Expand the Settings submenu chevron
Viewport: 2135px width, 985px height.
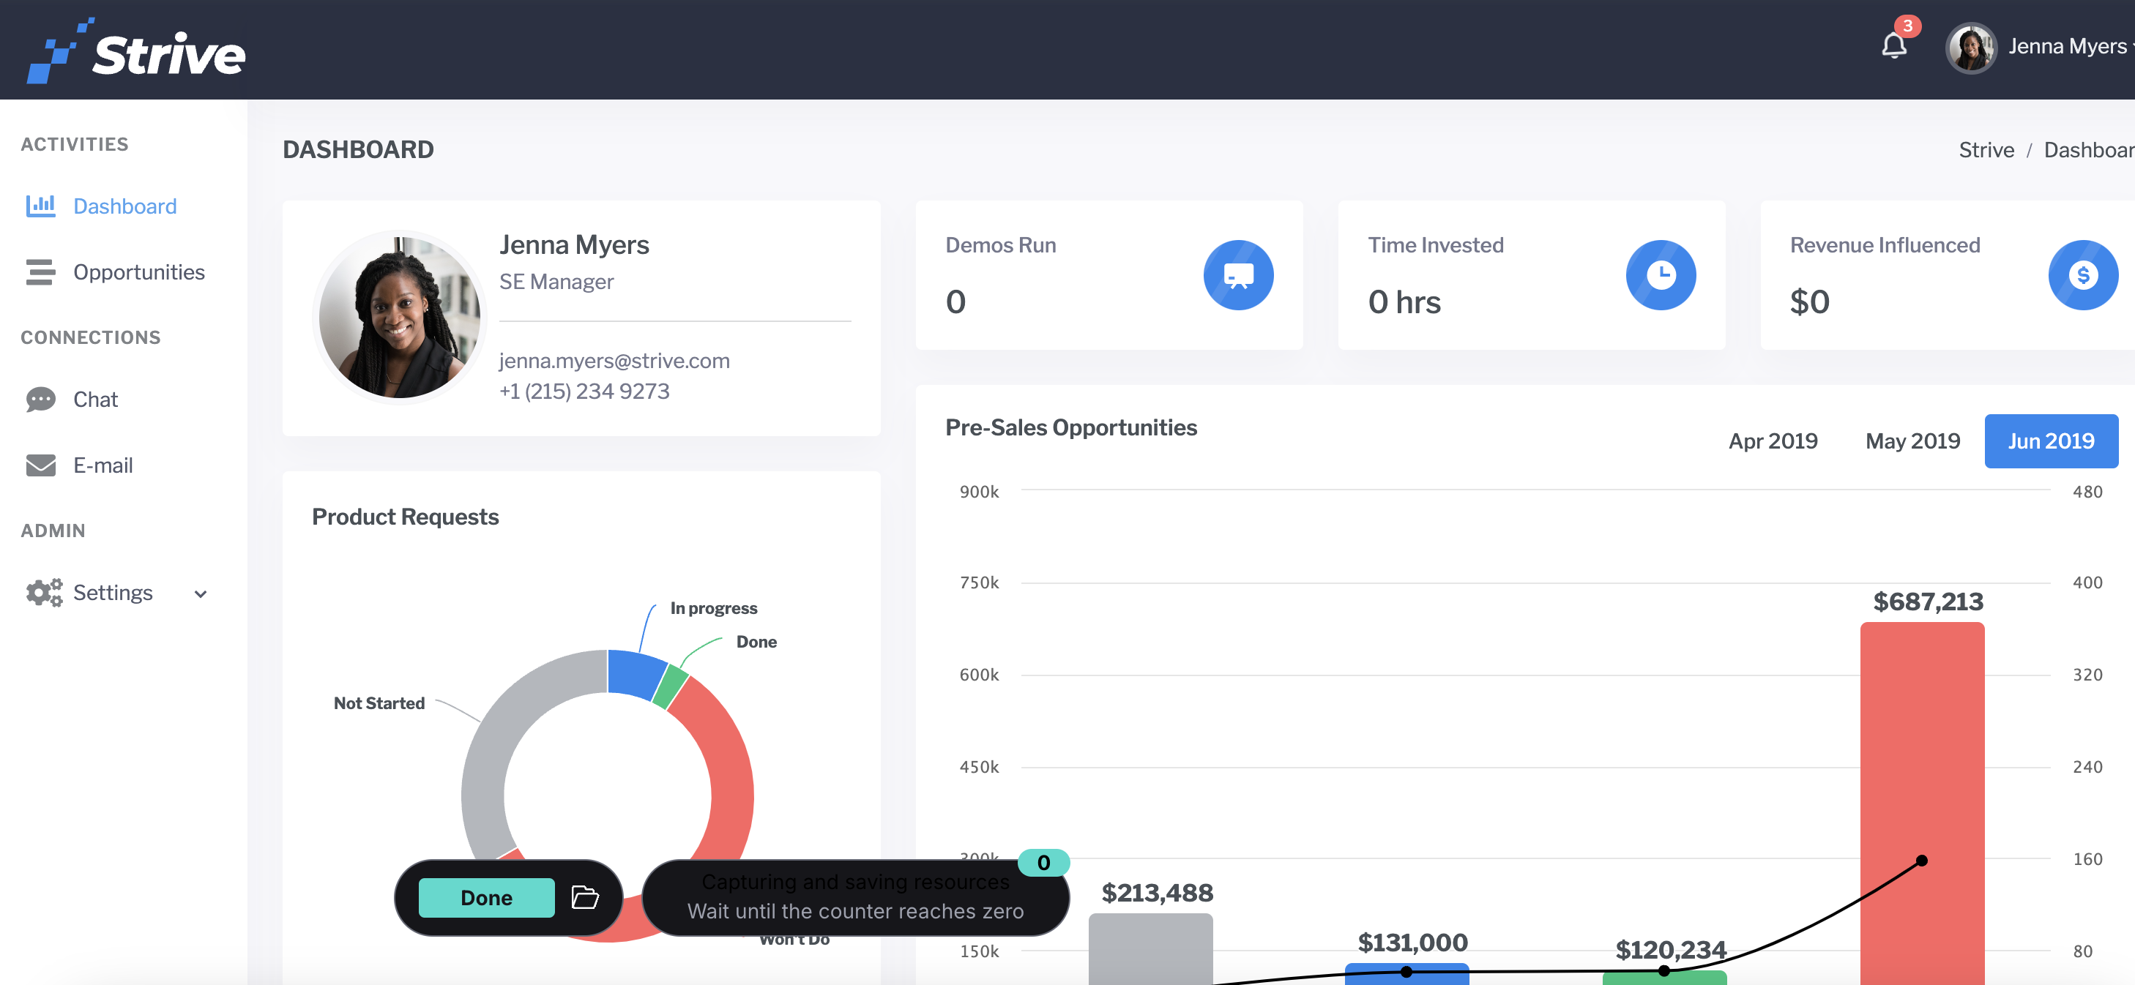tap(201, 593)
